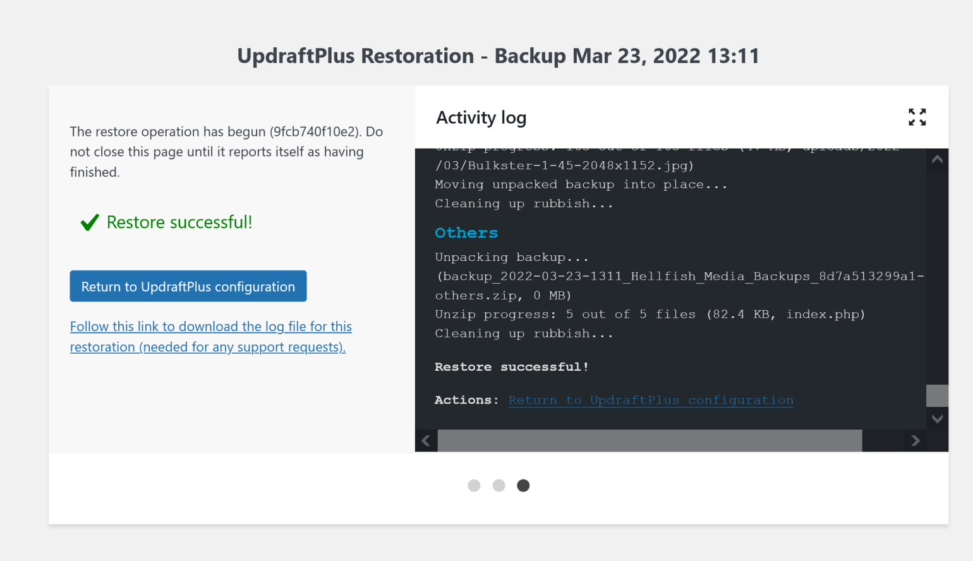Image resolution: width=973 pixels, height=561 pixels.
Task: Click the log's scroll left arrow
Action: [426, 440]
